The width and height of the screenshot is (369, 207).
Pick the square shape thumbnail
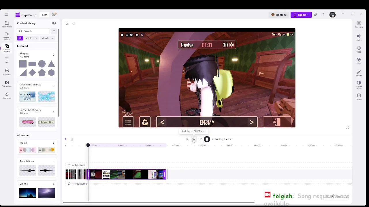23,64
